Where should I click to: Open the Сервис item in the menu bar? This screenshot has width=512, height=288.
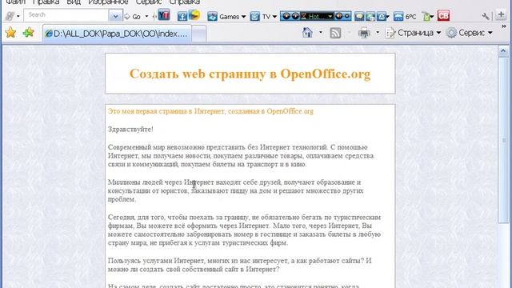[149, 2]
